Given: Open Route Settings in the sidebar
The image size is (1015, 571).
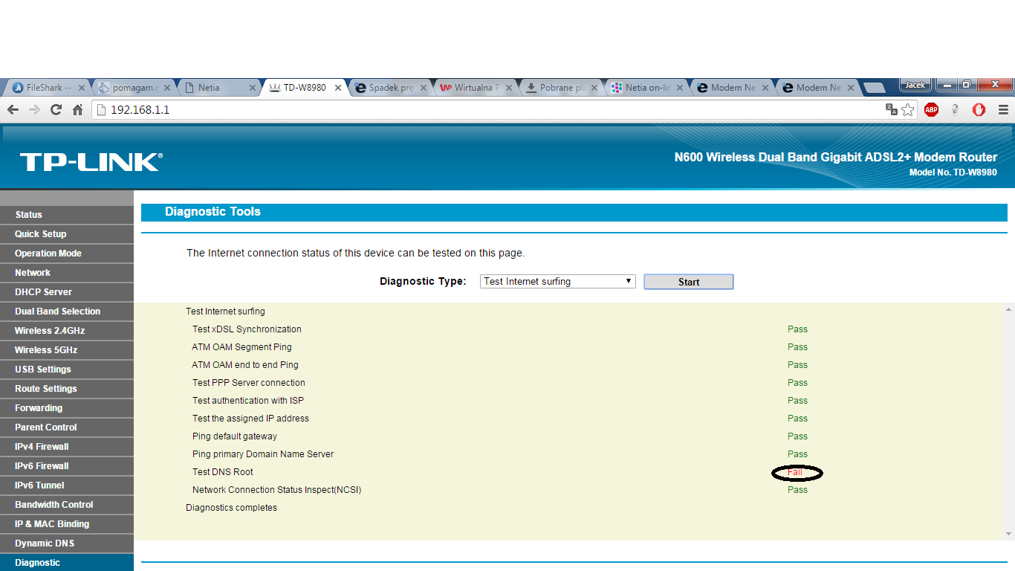Looking at the screenshot, I should click(x=67, y=389).
